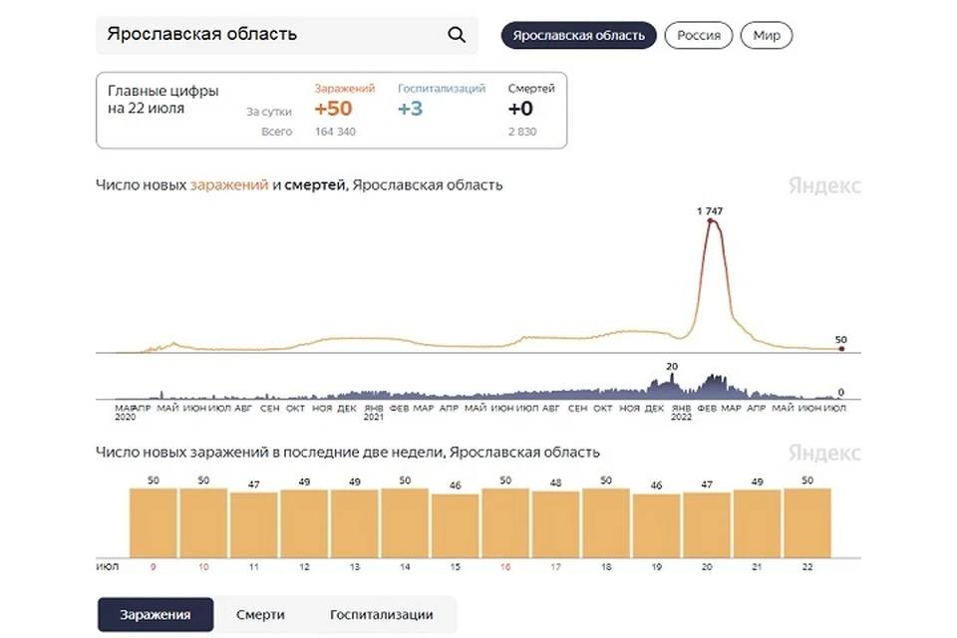The width and height of the screenshot is (957, 638).
Task: Open the Смерти tab
Action: pos(260,614)
